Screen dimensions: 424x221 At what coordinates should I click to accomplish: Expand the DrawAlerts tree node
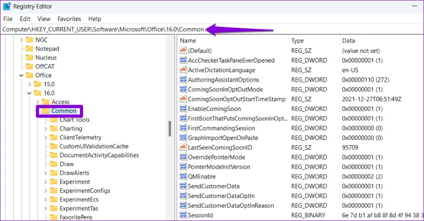click(46, 173)
